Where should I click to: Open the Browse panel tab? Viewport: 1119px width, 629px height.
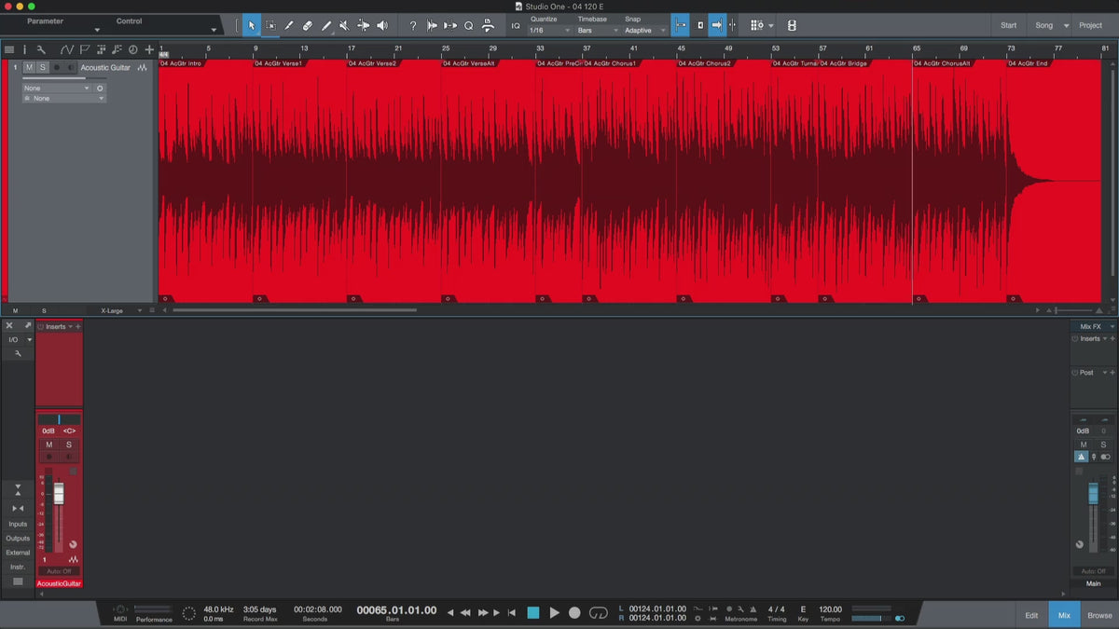click(x=1099, y=615)
